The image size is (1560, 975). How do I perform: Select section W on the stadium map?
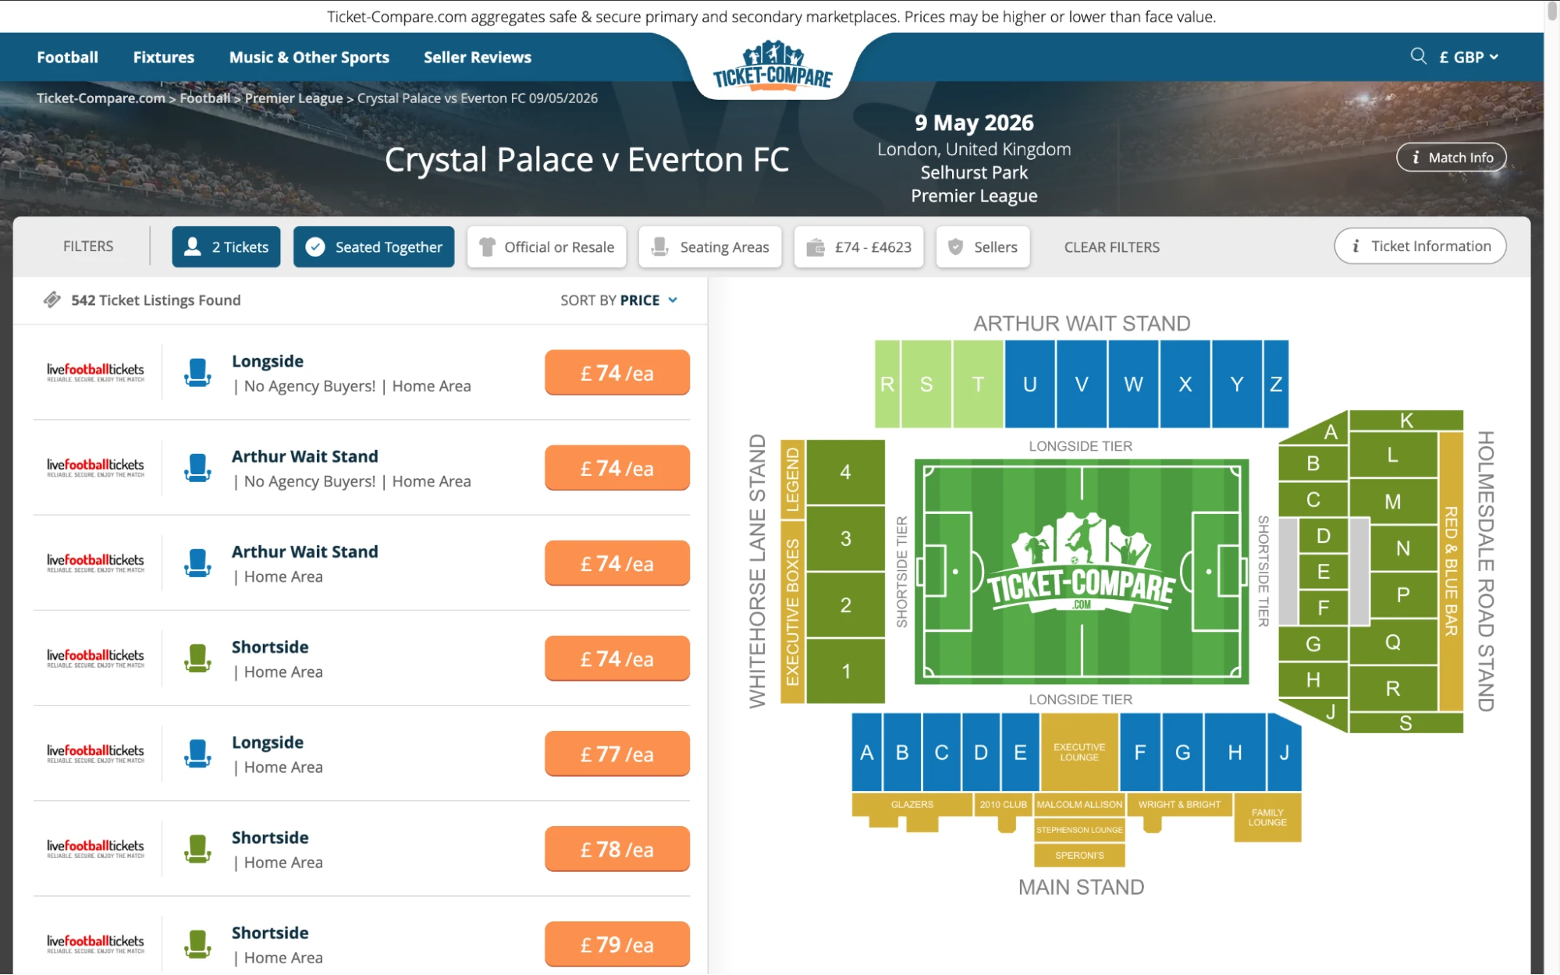1132,384
